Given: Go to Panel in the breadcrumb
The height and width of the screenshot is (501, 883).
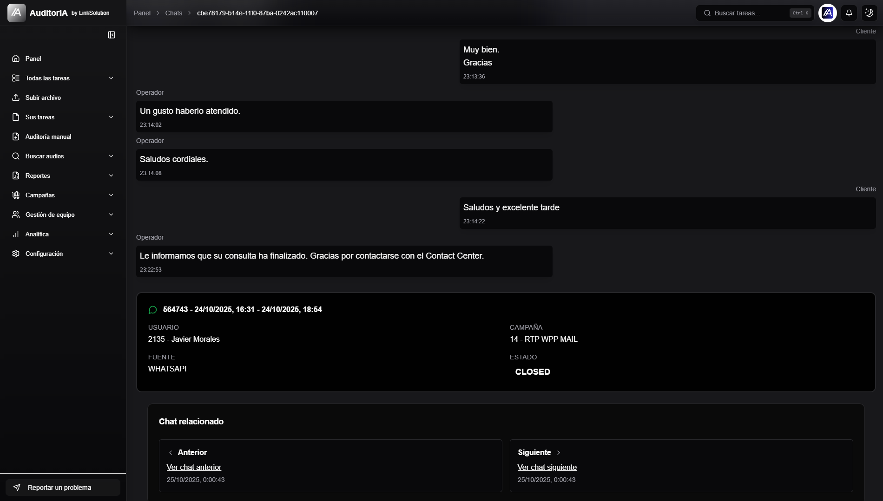Looking at the screenshot, I should click(142, 13).
